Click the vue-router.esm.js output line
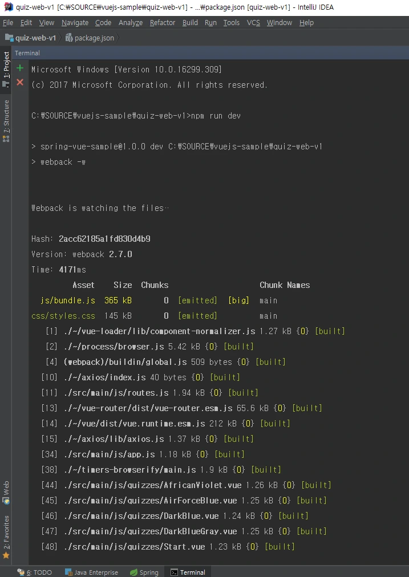 click(x=181, y=408)
